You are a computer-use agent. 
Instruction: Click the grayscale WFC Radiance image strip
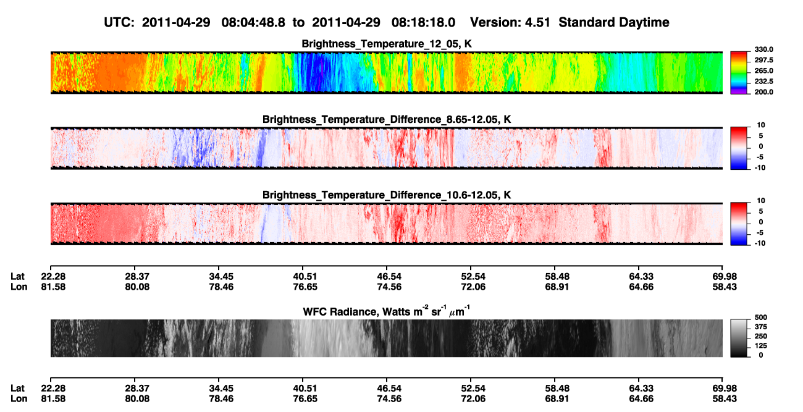point(386,338)
